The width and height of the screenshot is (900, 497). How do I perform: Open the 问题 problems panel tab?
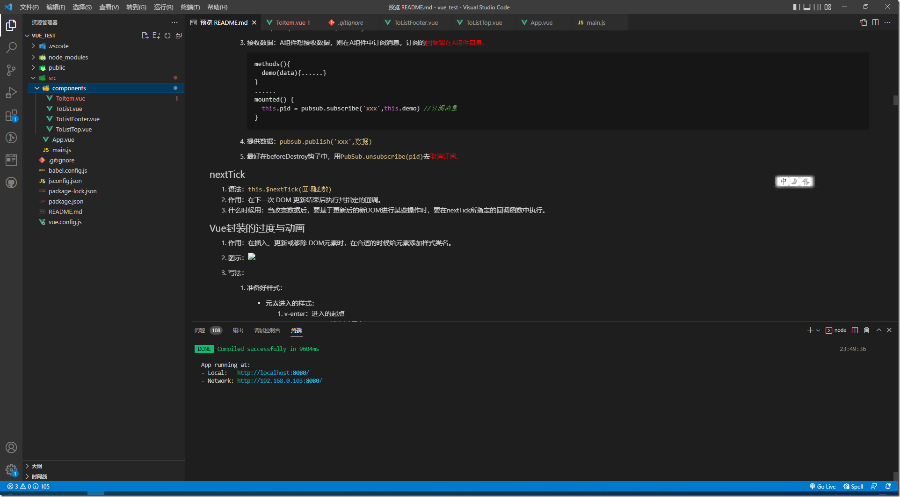tap(200, 330)
